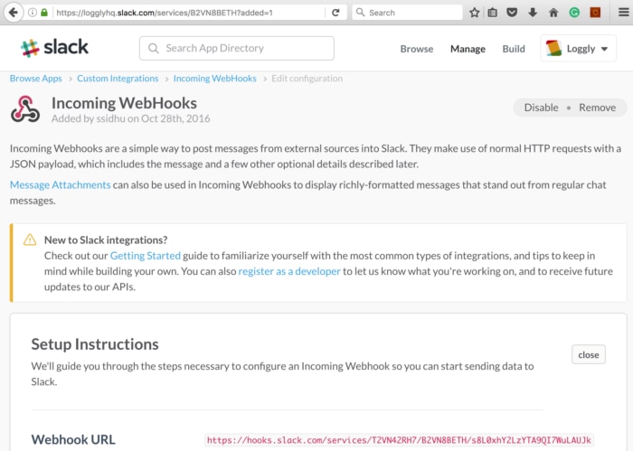Reload the page with the refresh icon
The height and width of the screenshot is (451, 633).
click(x=336, y=13)
